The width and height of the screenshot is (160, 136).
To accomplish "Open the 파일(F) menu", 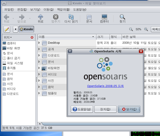I will click(x=9, y=10).
